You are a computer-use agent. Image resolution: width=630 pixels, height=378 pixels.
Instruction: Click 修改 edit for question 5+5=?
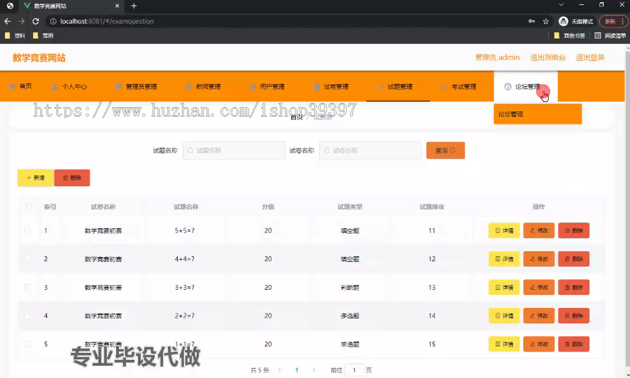539,230
